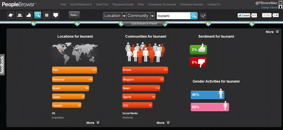Click the advanced search star magnifier icon
The height and width of the screenshot is (130, 283).
click(203, 16)
